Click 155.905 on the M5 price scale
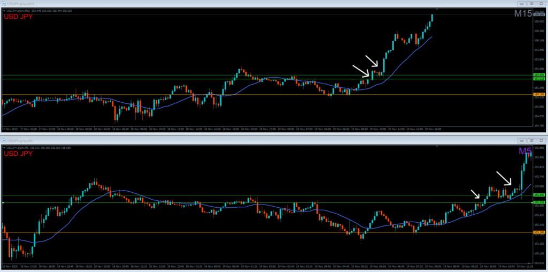 tap(539, 157)
